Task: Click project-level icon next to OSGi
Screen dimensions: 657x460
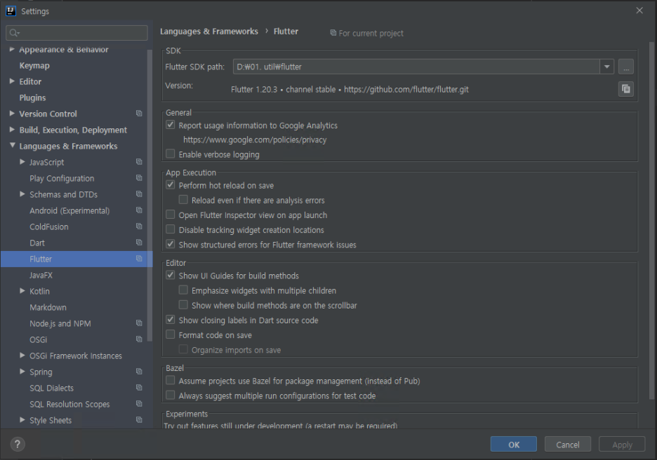Action: pyautogui.click(x=139, y=339)
